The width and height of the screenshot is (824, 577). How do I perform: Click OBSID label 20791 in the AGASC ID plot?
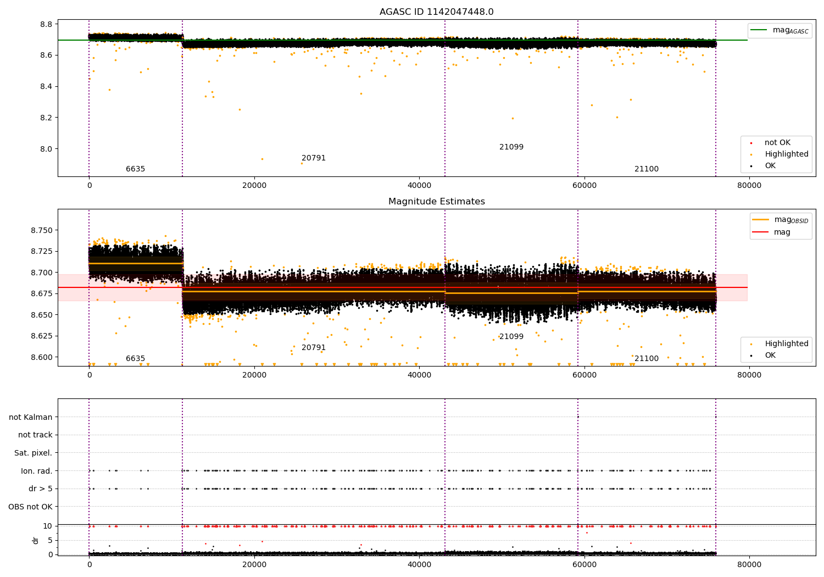314,158
